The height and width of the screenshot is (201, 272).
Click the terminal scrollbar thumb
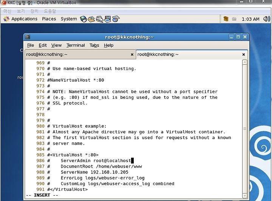244,129
